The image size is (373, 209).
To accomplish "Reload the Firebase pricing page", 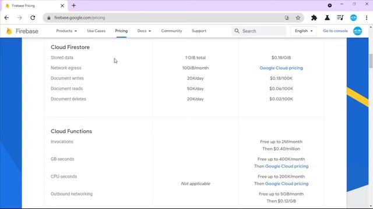I will [33, 18].
